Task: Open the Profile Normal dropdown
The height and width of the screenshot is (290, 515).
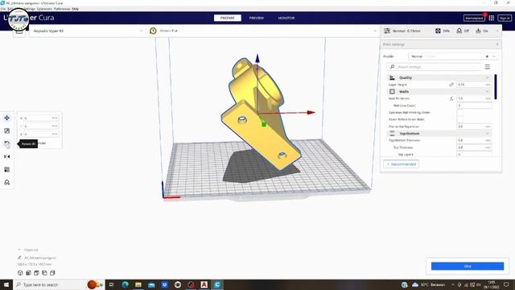Action: pos(452,56)
